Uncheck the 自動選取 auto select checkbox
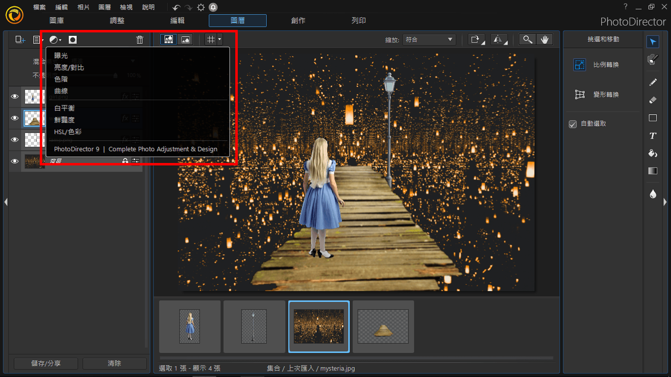 (573, 124)
